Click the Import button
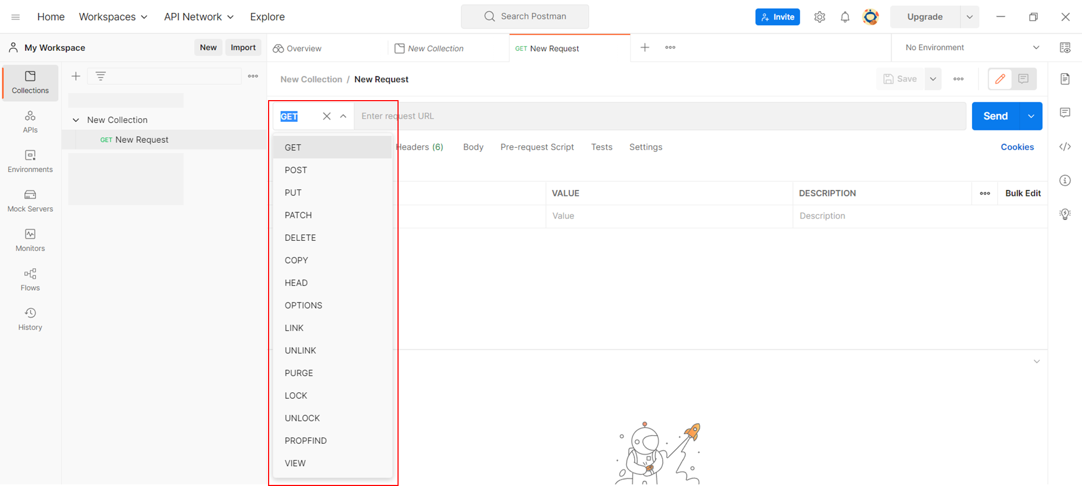The width and height of the screenshot is (1082, 486). point(243,48)
